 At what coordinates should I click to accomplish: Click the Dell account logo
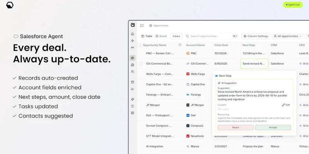click(188, 115)
